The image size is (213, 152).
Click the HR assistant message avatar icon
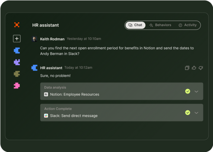pos(34,68)
